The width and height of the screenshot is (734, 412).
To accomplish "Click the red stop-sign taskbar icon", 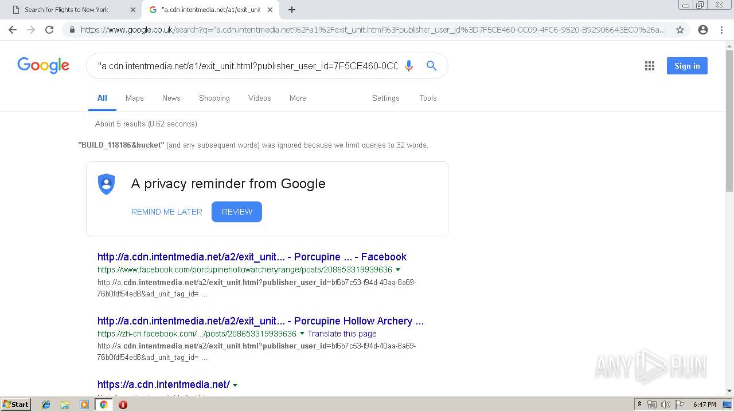I will click(x=123, y=405).
